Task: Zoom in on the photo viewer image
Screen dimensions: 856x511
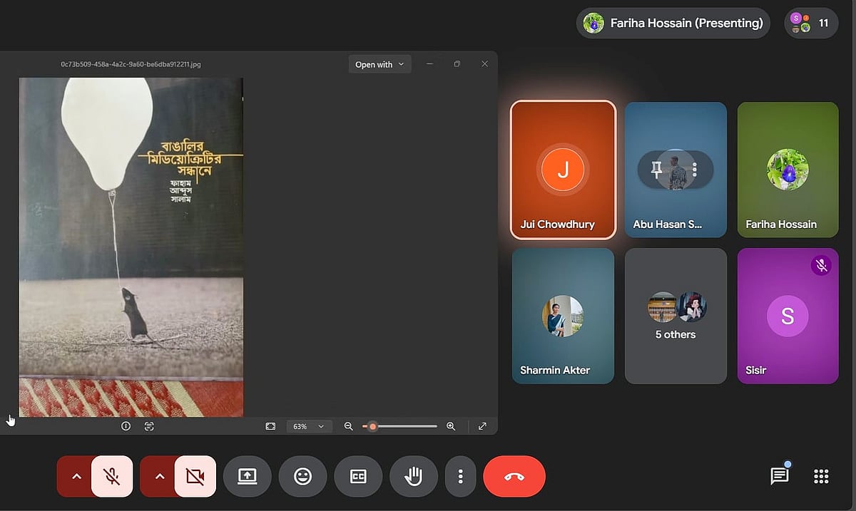Action: click(x=451, y=426)
